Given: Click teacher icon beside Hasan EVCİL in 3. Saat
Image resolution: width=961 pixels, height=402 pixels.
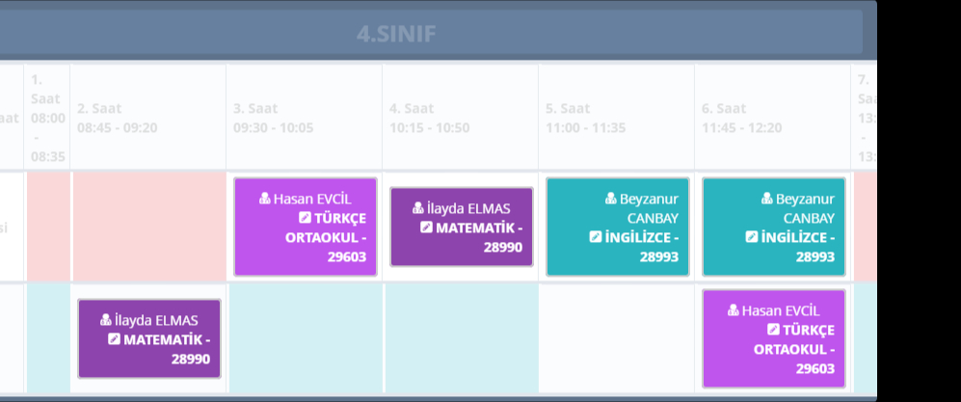Looking at the screenshot, I should pyautogui.click(x=265, y=199).
